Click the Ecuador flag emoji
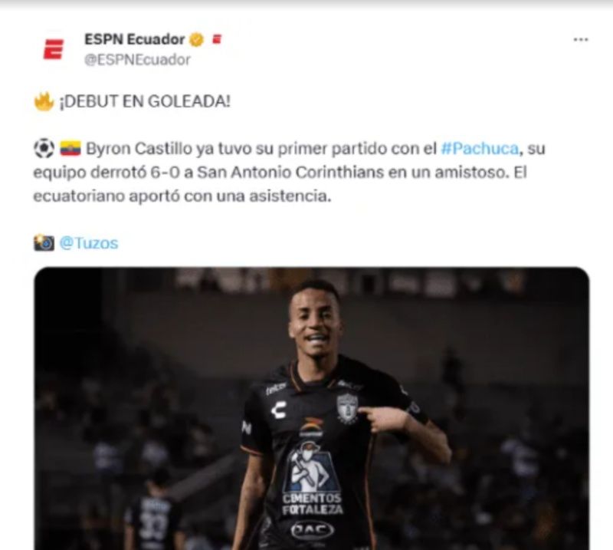This screenshot has height=550, width=613. click(70, 148)
